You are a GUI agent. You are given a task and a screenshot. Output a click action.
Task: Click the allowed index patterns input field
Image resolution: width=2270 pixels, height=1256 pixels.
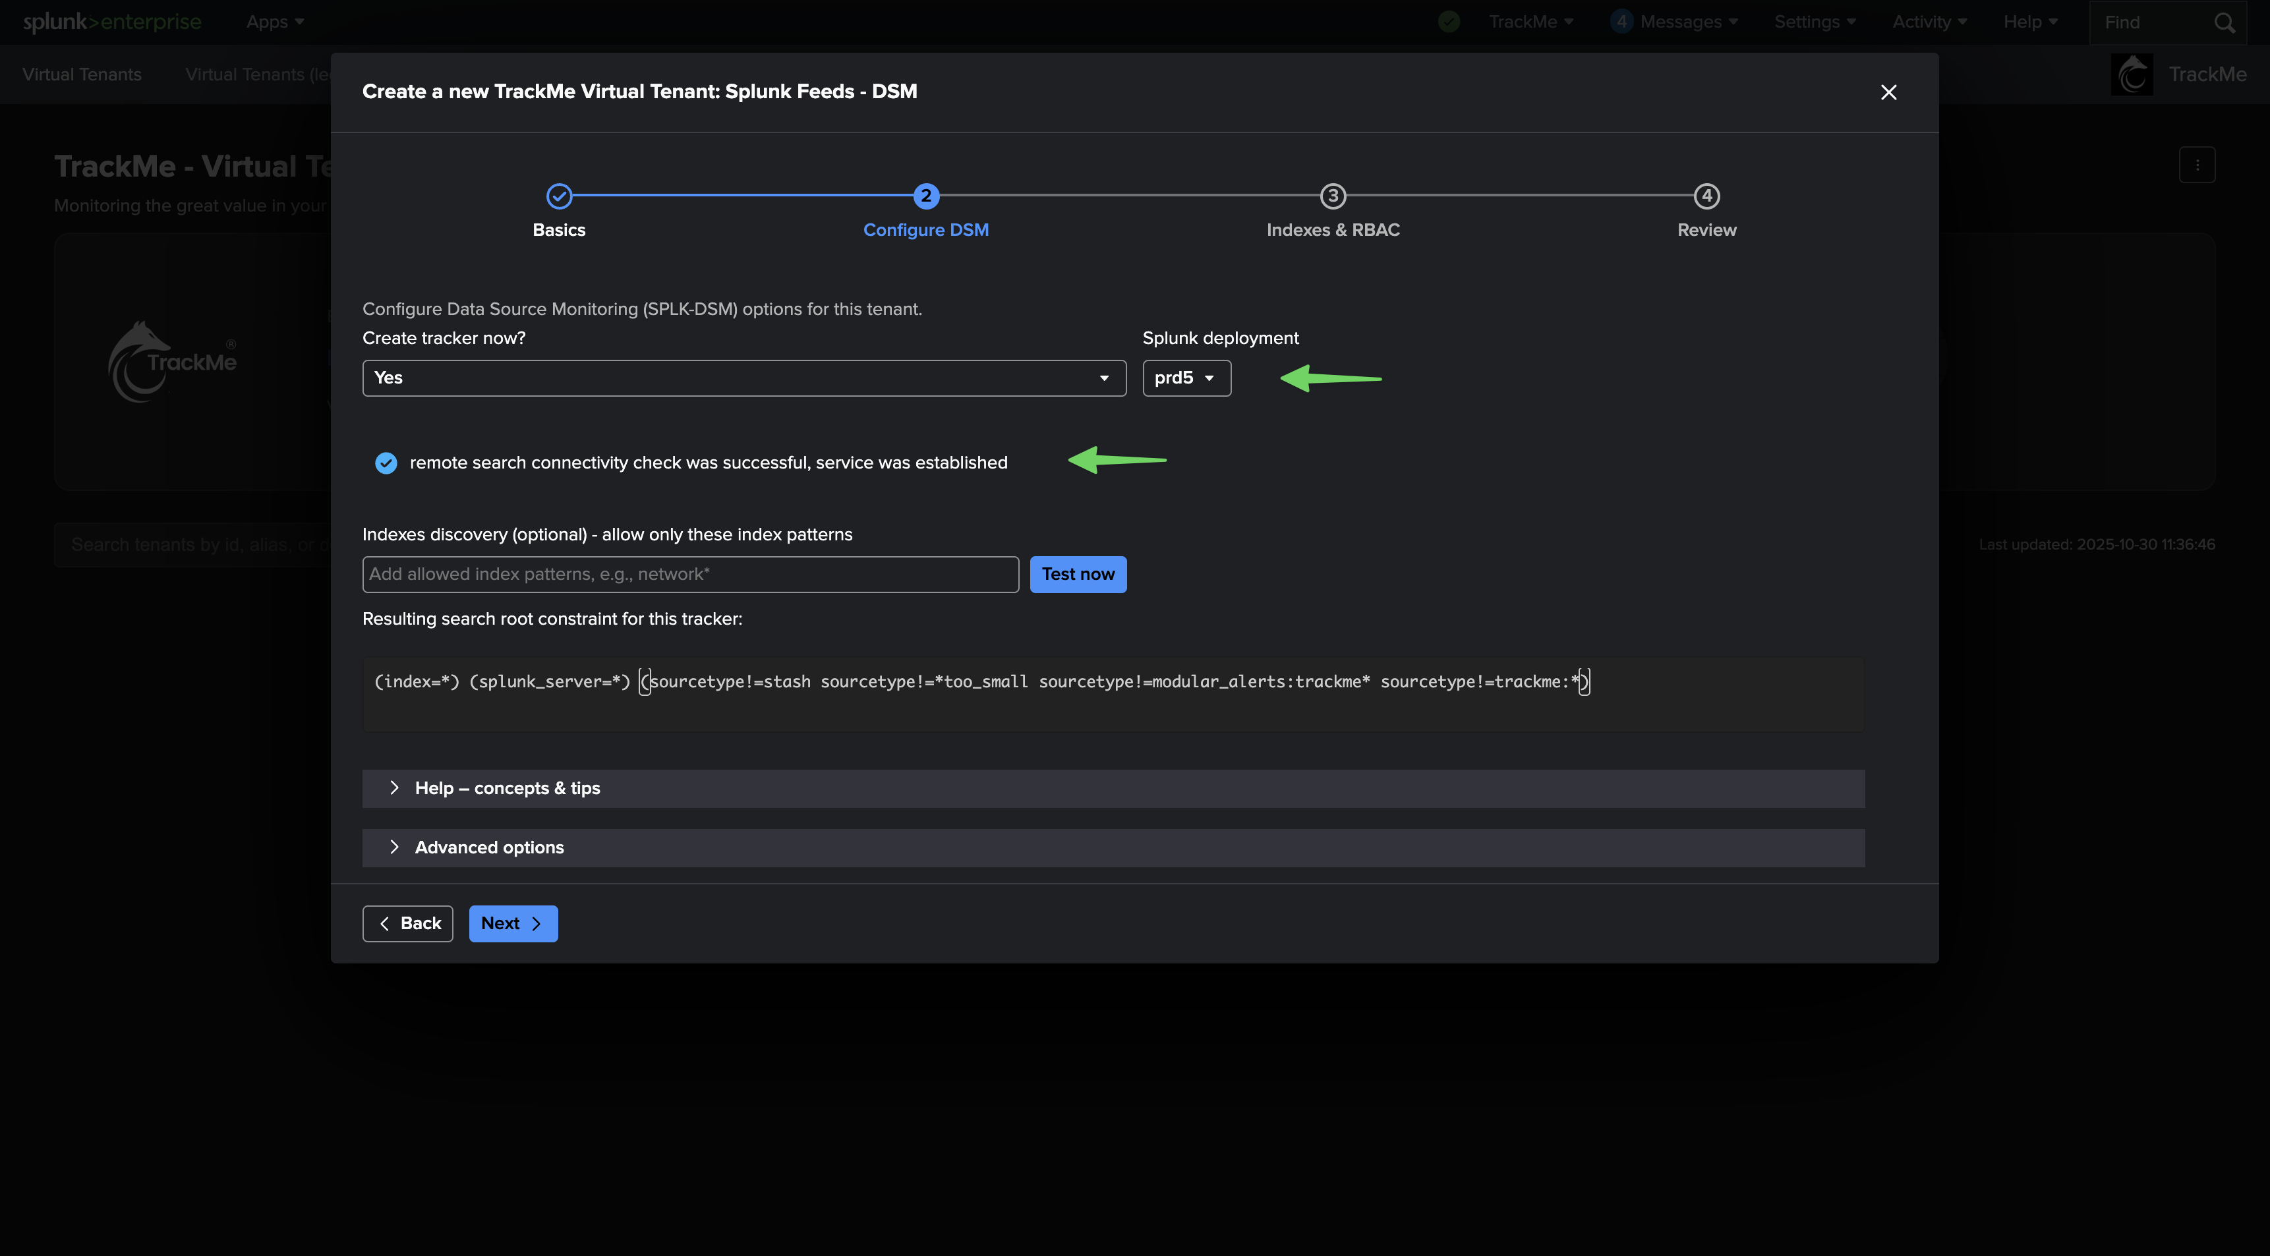click(690, 574)
